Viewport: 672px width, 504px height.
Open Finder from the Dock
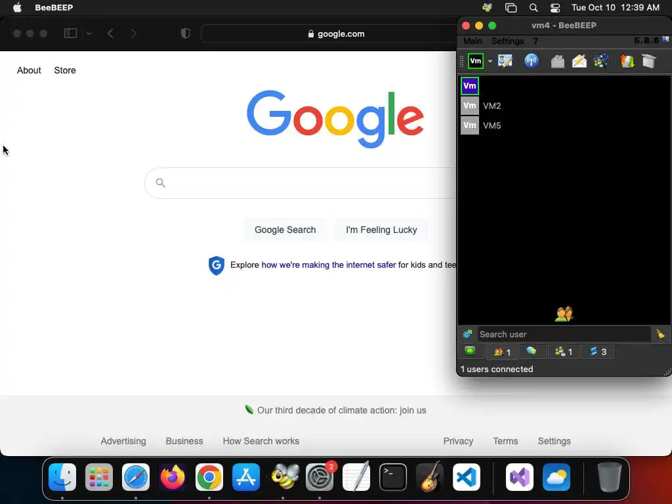[x=62, y=477]
